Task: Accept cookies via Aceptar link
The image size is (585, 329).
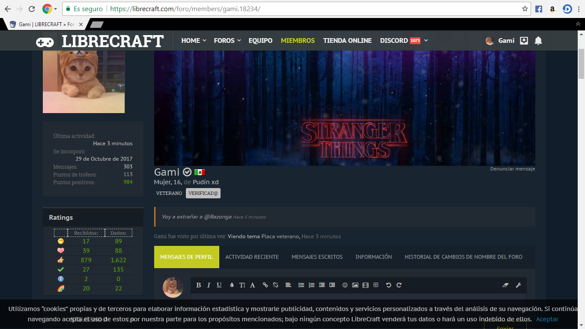Action: pyautogui.click(x=547, y=319)
